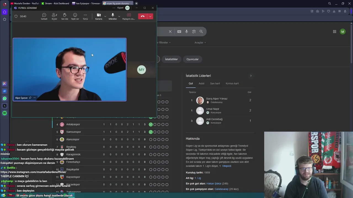Open Barış Alper Yılmaz player entry
353x198 pixels.
[220, 100]
